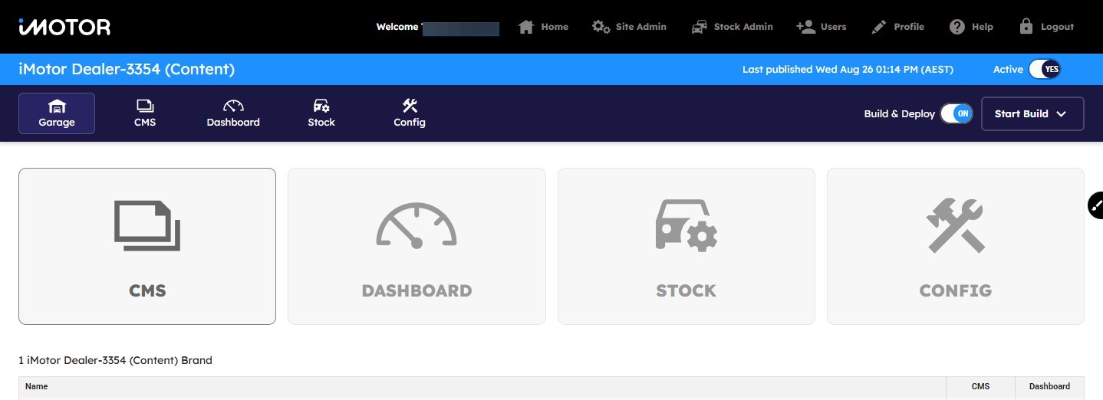Select the Garage tab

click(57, 113)
